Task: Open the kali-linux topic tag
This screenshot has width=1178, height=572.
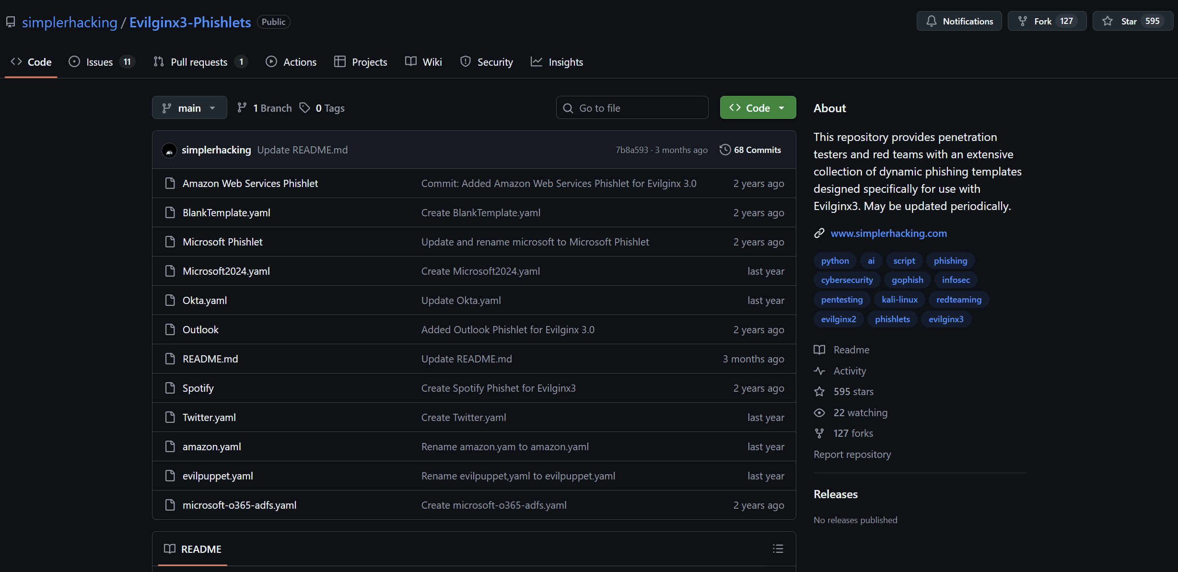Action: coord(899,299)
